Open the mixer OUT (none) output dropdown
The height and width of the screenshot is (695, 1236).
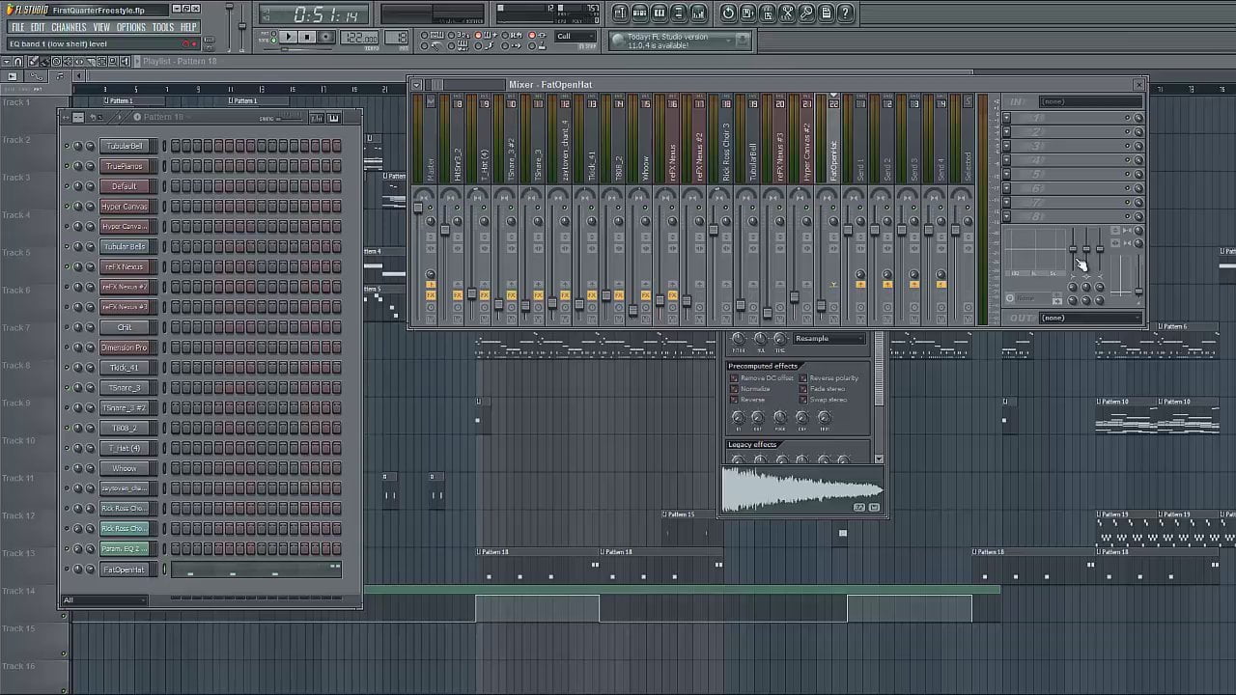point(1090,318)
